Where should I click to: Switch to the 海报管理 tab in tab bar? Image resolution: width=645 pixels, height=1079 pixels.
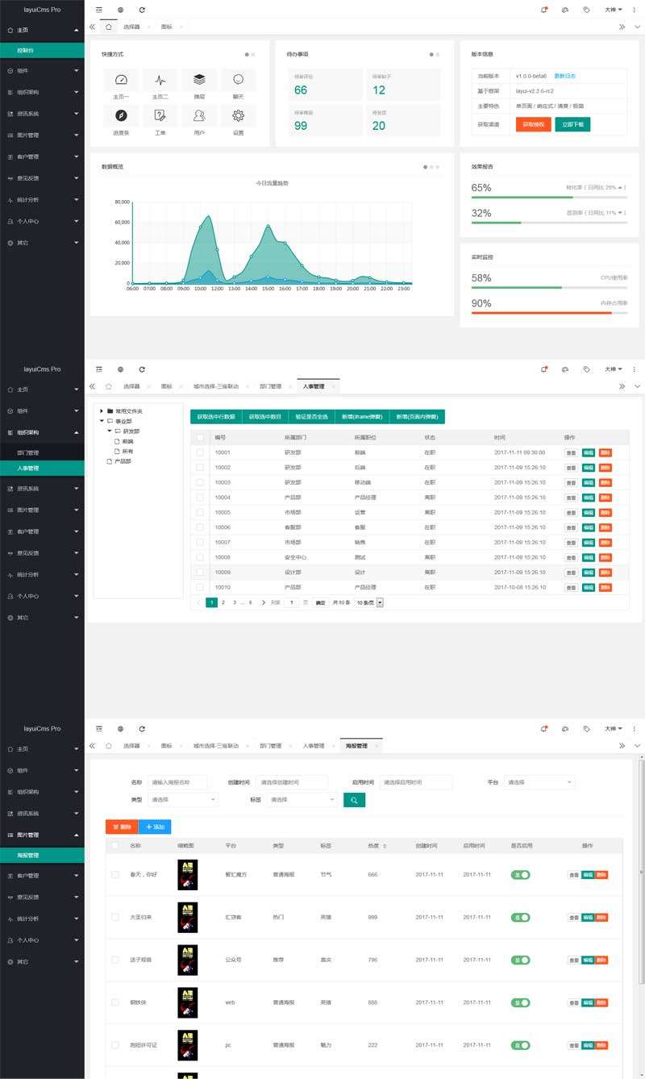click(x=356, y=746)
